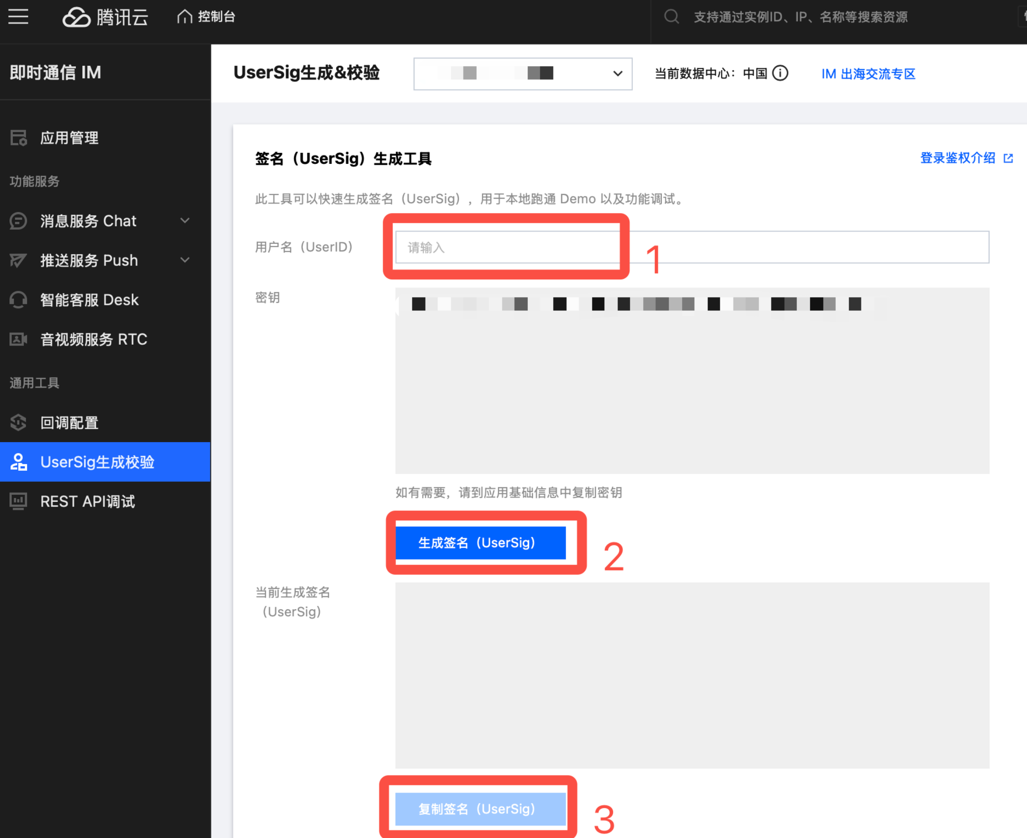This screenshot has width=1027, height=838.
Task: Click the 应用管理 sidebar icon
Action: [x=19, y=138]
